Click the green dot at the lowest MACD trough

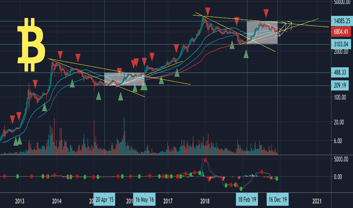coord(241,188)
